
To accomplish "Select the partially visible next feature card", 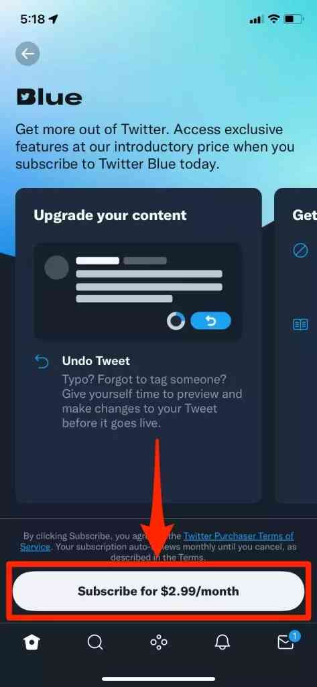I will pos(296,346).
